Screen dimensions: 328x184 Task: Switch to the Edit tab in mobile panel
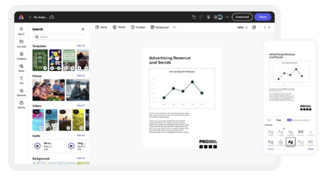point(269,120)
